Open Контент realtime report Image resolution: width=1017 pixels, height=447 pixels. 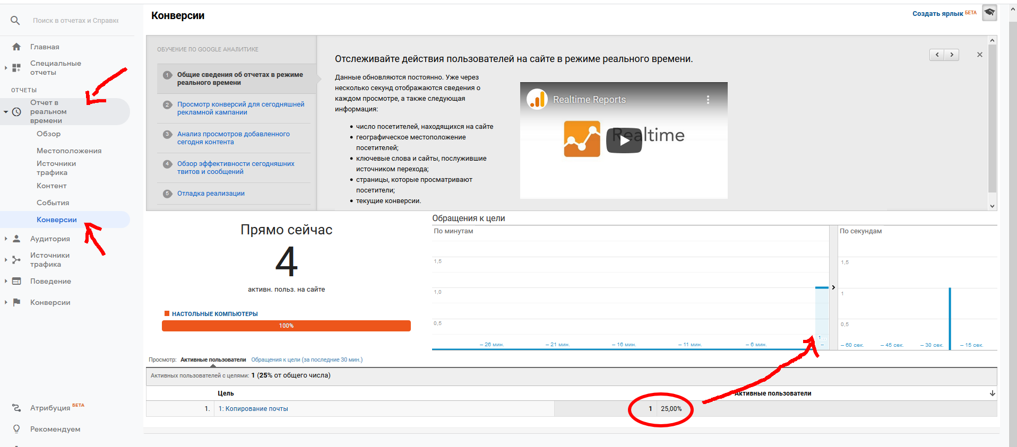coord(51,186)
